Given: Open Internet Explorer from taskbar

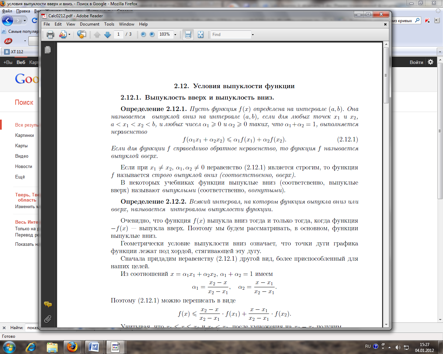Looking at the screenshot, I should 31,347.
